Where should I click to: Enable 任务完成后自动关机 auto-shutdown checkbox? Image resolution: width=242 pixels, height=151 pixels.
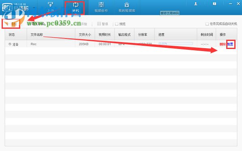point(207,24)
